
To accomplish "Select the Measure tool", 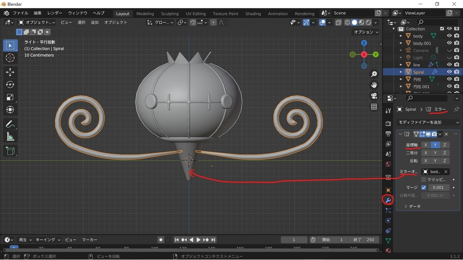I will pos(10,137).
